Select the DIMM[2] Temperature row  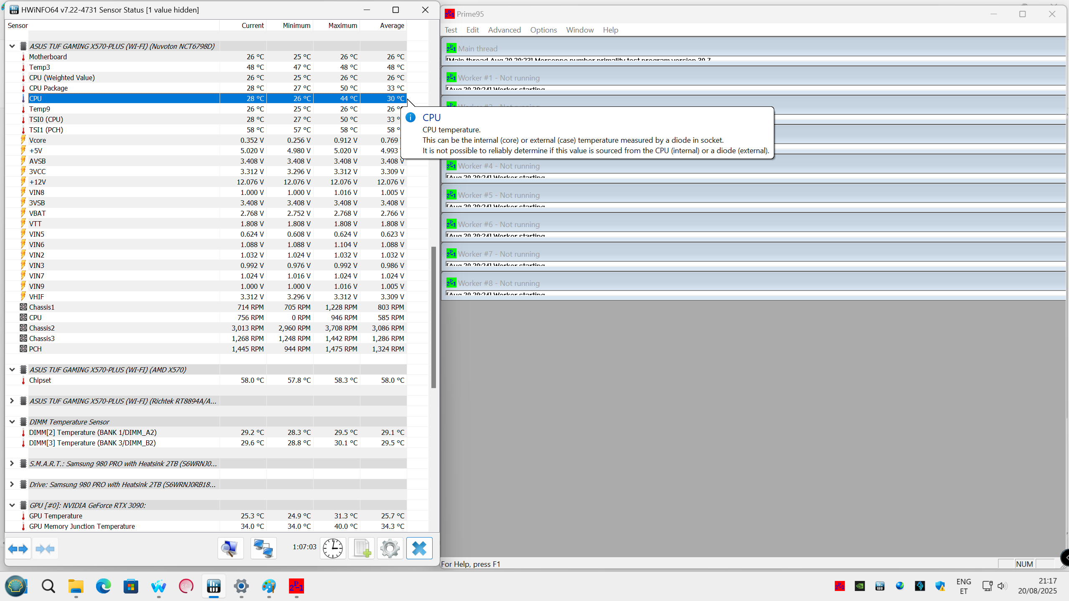pyautogui.click(x=206, y=432)
